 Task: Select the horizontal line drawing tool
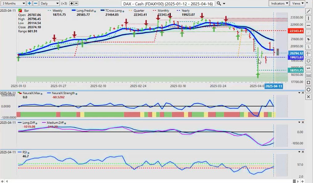point(308,26)
